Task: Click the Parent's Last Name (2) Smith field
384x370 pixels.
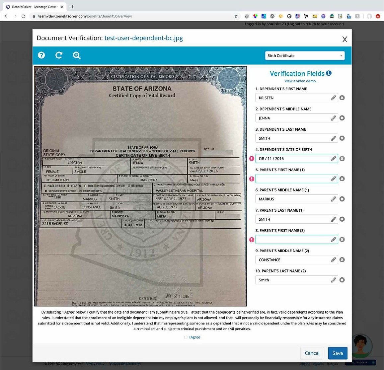Action: [x=297, y=280]
